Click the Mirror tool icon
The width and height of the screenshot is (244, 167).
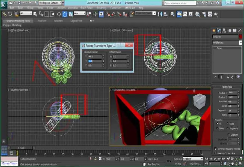[x=160, y=14]
